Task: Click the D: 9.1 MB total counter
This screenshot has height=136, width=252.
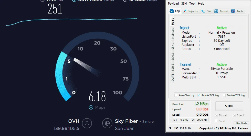Action: pos(181,120)
